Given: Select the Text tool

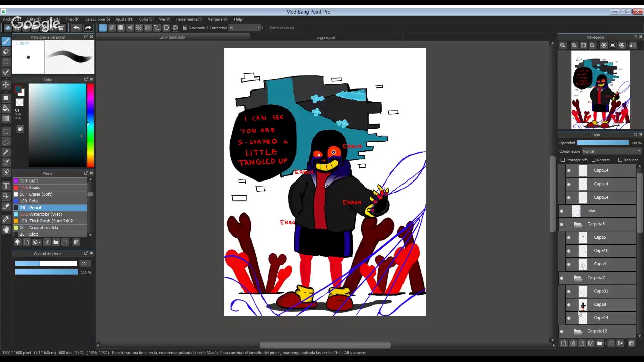Looking at the screenshot, I should [6, 186].
